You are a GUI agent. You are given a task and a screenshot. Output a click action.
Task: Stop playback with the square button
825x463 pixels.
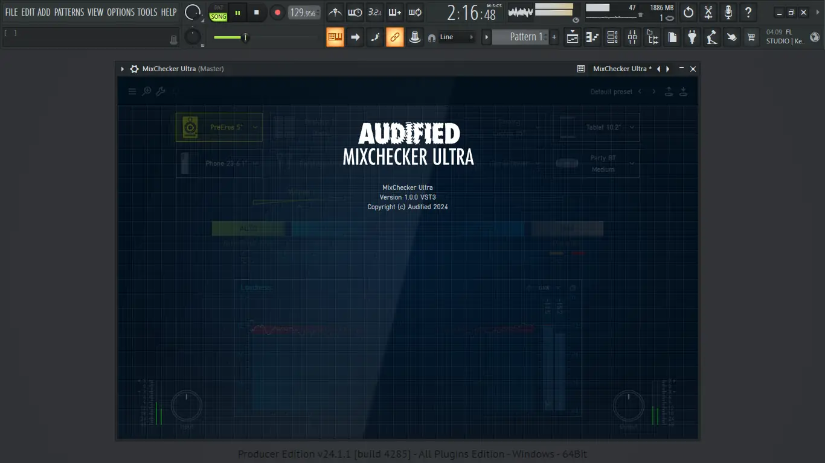(256, 12)
